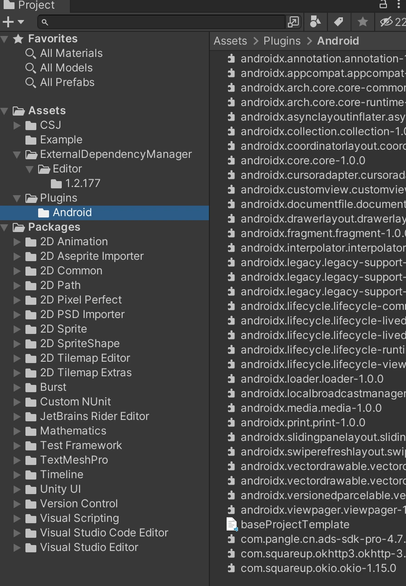Select the Example folder
The height and width of the screenshot is (586, 406).
point(61,140)
